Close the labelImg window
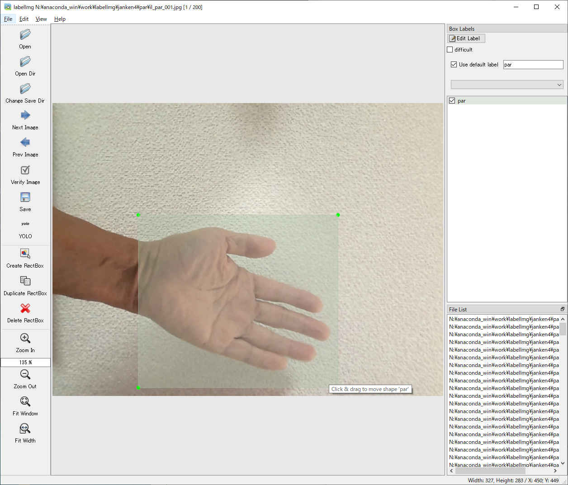Image resolution: width=568 pixels, height=485 pixels. pos(557,7)
